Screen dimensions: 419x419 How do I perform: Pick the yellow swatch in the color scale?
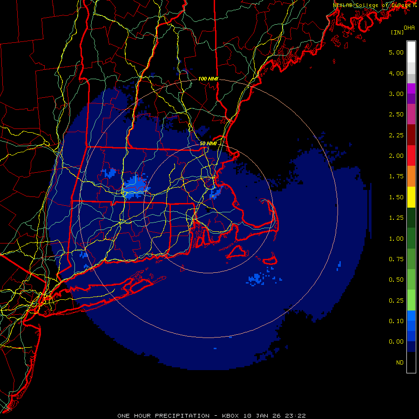[x=411, y=197]
